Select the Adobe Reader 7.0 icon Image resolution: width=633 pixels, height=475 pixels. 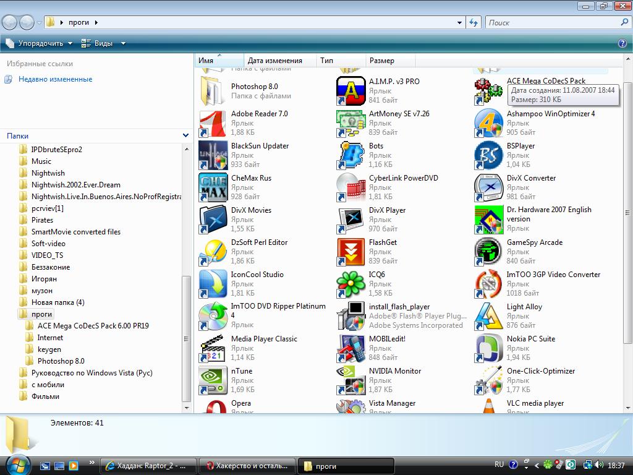pyautogui.click(x=213, y=123)
